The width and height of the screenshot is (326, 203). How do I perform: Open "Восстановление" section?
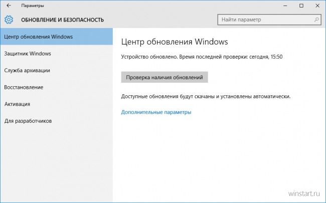pos(56,87)
